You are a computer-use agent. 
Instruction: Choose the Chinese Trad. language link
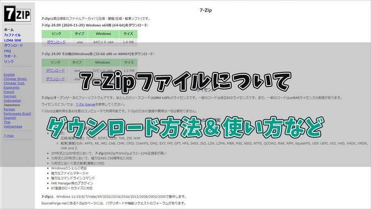click(x=14, y=83)
